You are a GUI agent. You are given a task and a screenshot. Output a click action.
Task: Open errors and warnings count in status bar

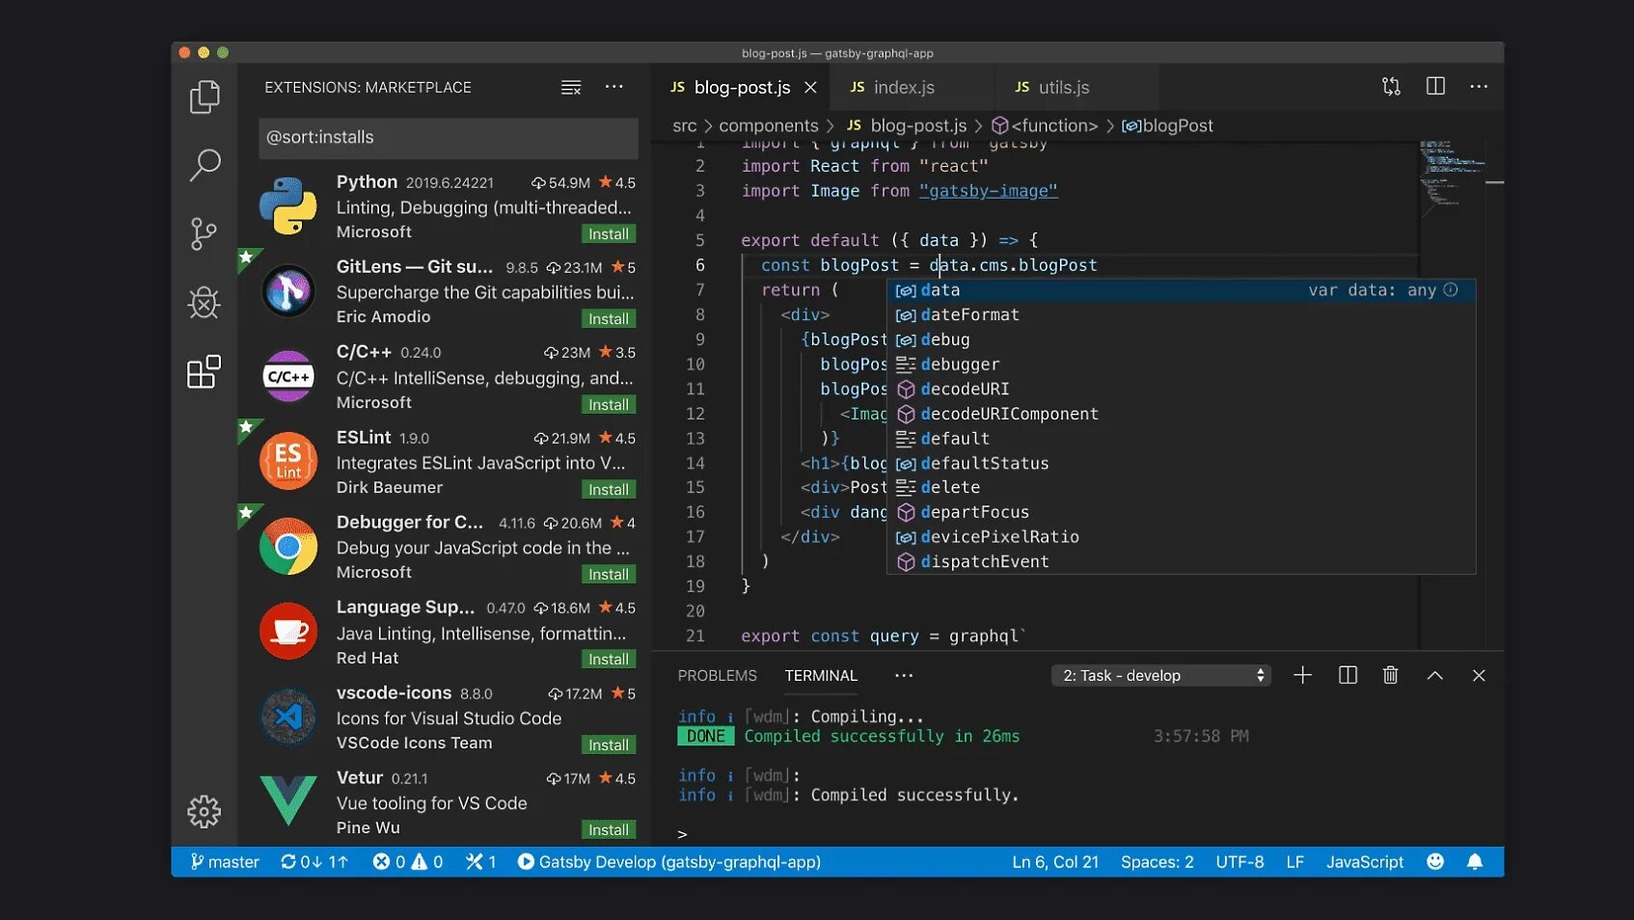[408, 862]
